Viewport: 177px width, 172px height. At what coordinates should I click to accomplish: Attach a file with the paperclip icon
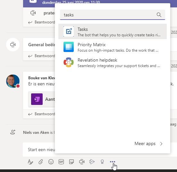(x=41, y=162)
